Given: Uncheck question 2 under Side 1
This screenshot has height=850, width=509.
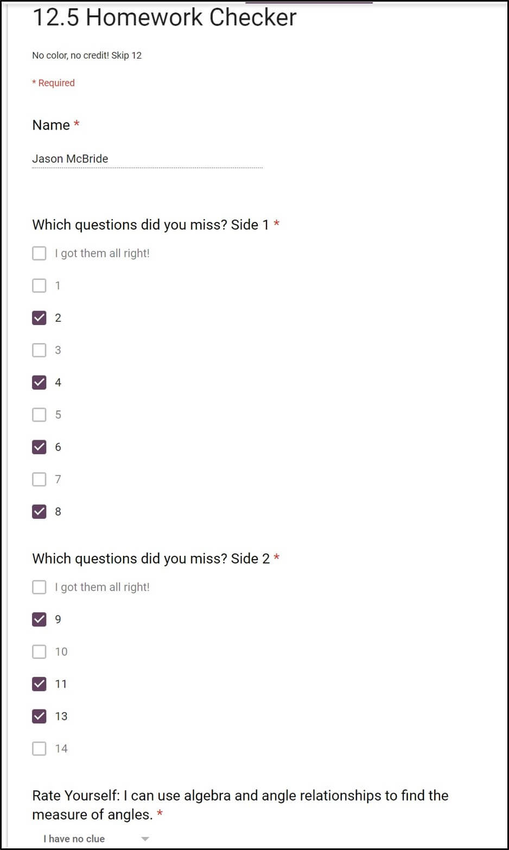Looking at the screenshot, I should click(39, 318).
